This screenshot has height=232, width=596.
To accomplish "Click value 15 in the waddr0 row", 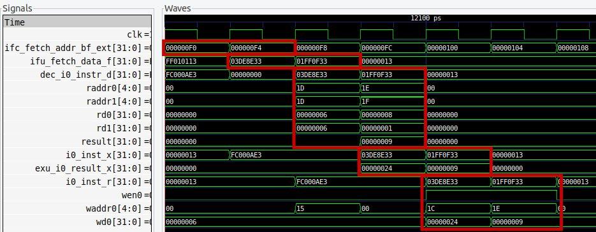I will (x=300, y=208).
